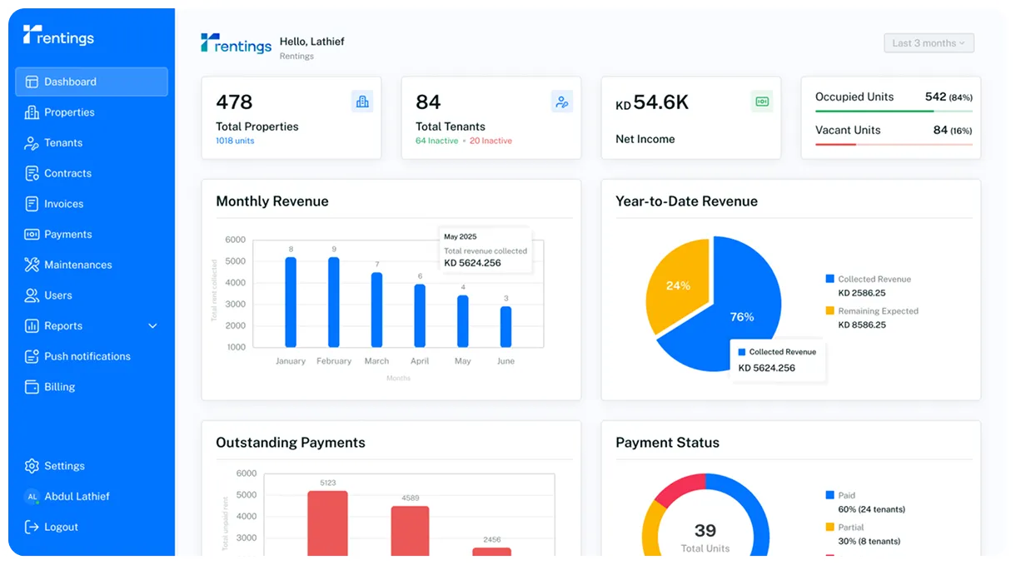Click the Users people icon in sidebar
The width and height of the screenshot is (1016, 565).
coord(32,295)
